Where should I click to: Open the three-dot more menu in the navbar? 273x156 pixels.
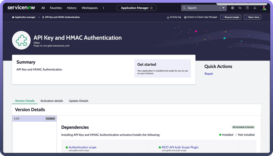point(103,8)
